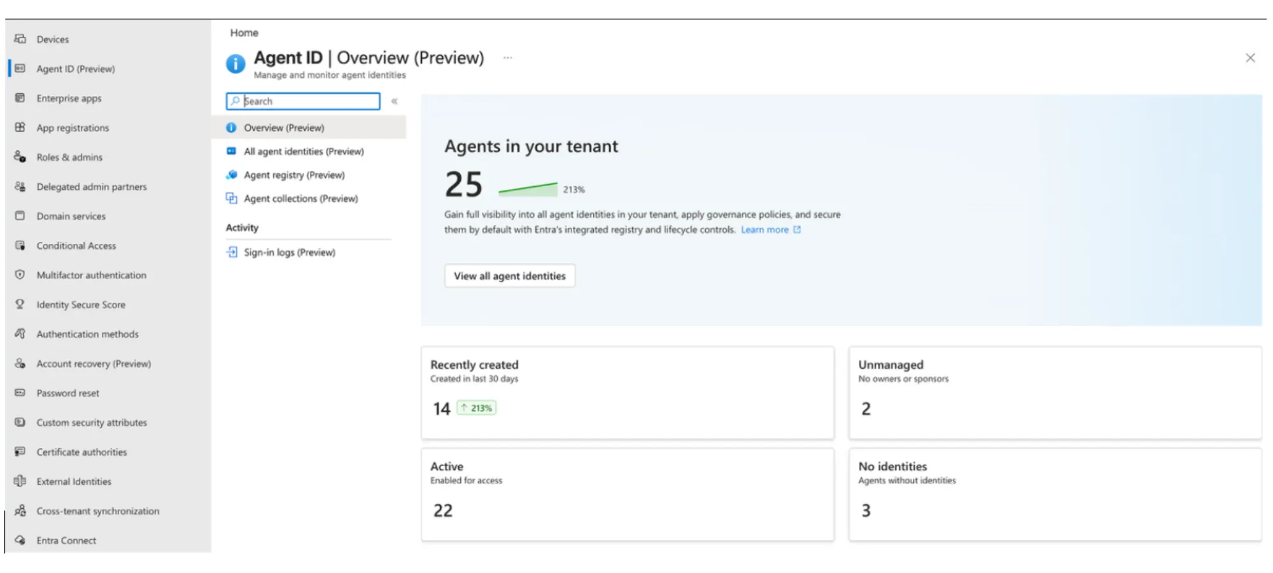Click the External Identities icon
The image size is (1273, 573).
tap(20, 481)
